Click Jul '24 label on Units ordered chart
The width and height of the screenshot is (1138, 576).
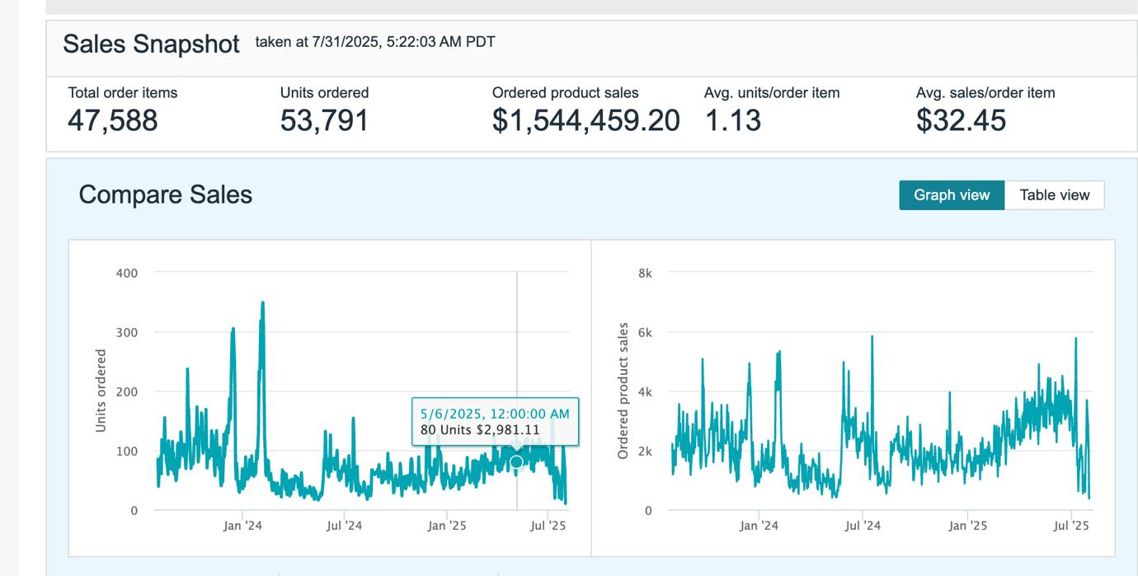tap(344, 526)
